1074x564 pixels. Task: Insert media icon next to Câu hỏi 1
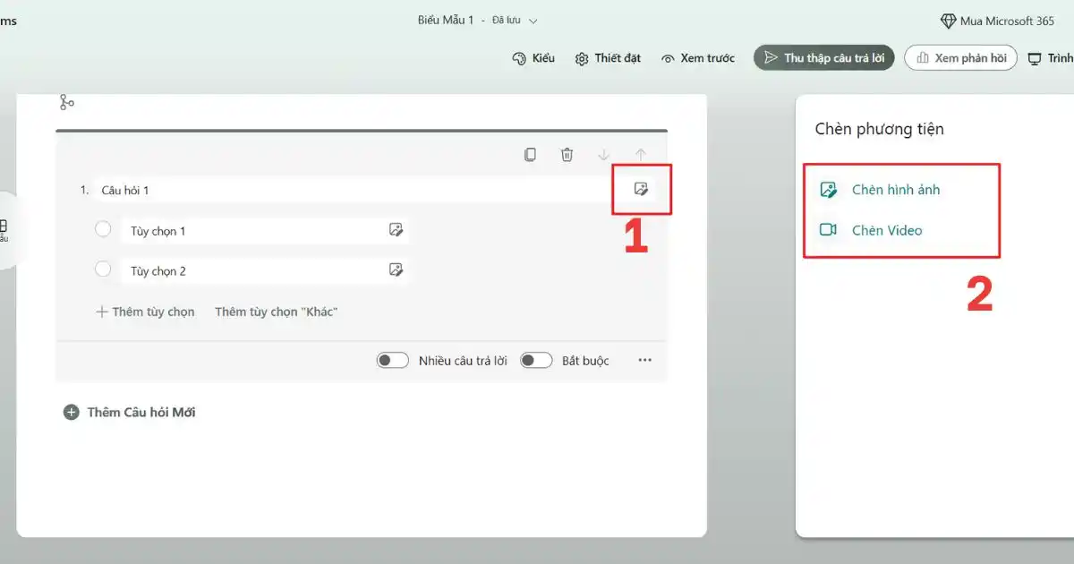point(641,189)
